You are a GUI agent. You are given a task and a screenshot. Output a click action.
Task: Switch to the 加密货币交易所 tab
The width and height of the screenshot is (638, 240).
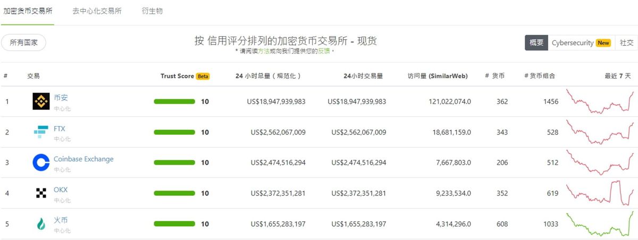[28, 11]
